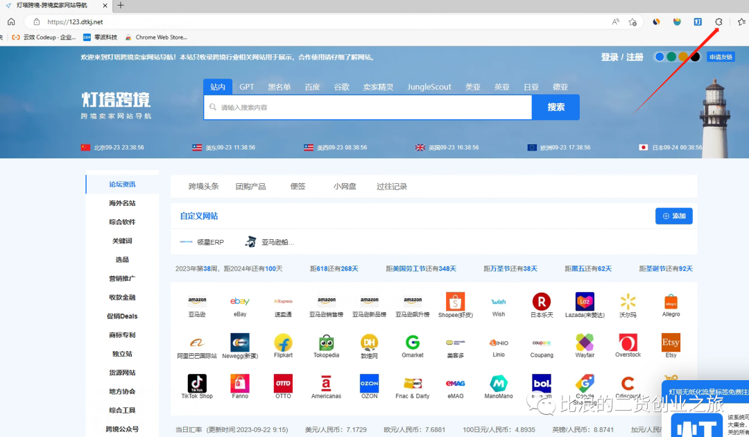This screenshot has width=749, height=437.
Task: Open the Linio site icon
Action: tap(498, 343)
